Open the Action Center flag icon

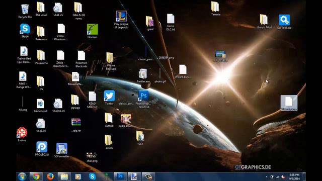pos(272,176)
